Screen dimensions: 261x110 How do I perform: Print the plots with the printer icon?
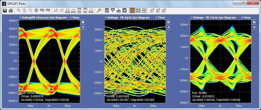[11, 11]
